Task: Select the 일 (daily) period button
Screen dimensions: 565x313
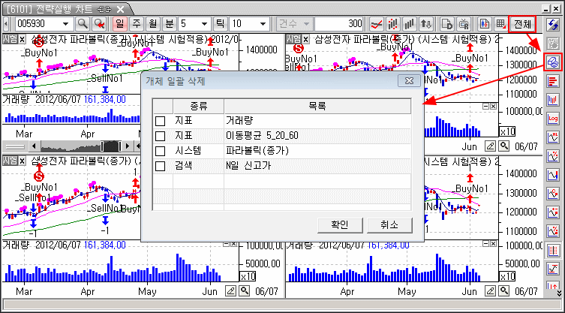Action: 120,24
